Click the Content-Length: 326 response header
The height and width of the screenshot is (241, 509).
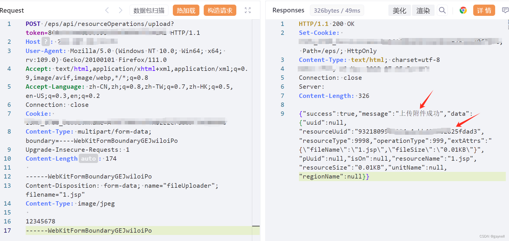(334, 96)
